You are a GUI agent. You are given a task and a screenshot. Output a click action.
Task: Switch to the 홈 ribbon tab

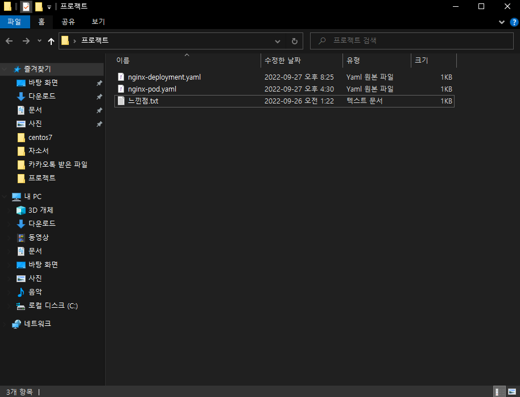point(42,22)
